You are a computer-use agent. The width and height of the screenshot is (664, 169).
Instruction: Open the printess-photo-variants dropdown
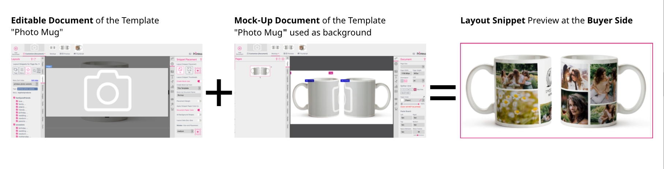(25, 84)
